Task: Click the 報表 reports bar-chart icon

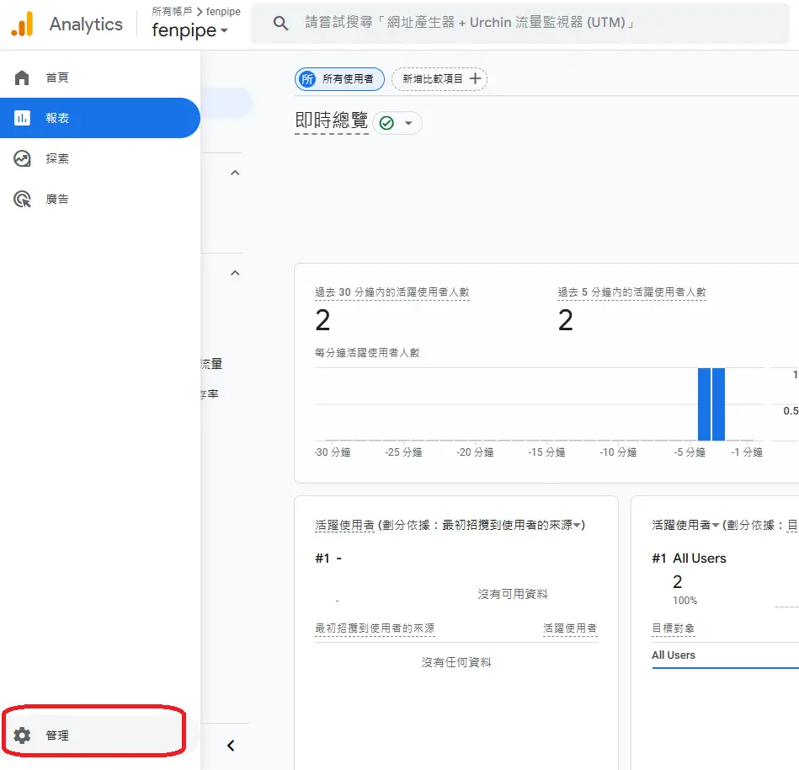Action: (20, 118)
